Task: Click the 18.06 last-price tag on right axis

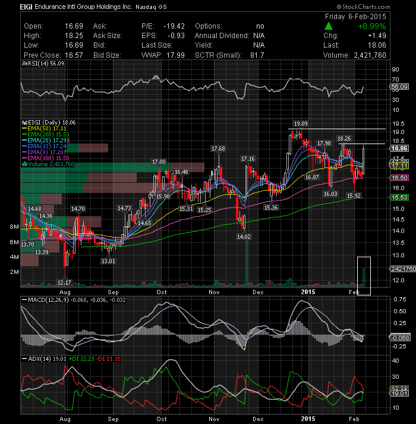Action: coord(399,148)
